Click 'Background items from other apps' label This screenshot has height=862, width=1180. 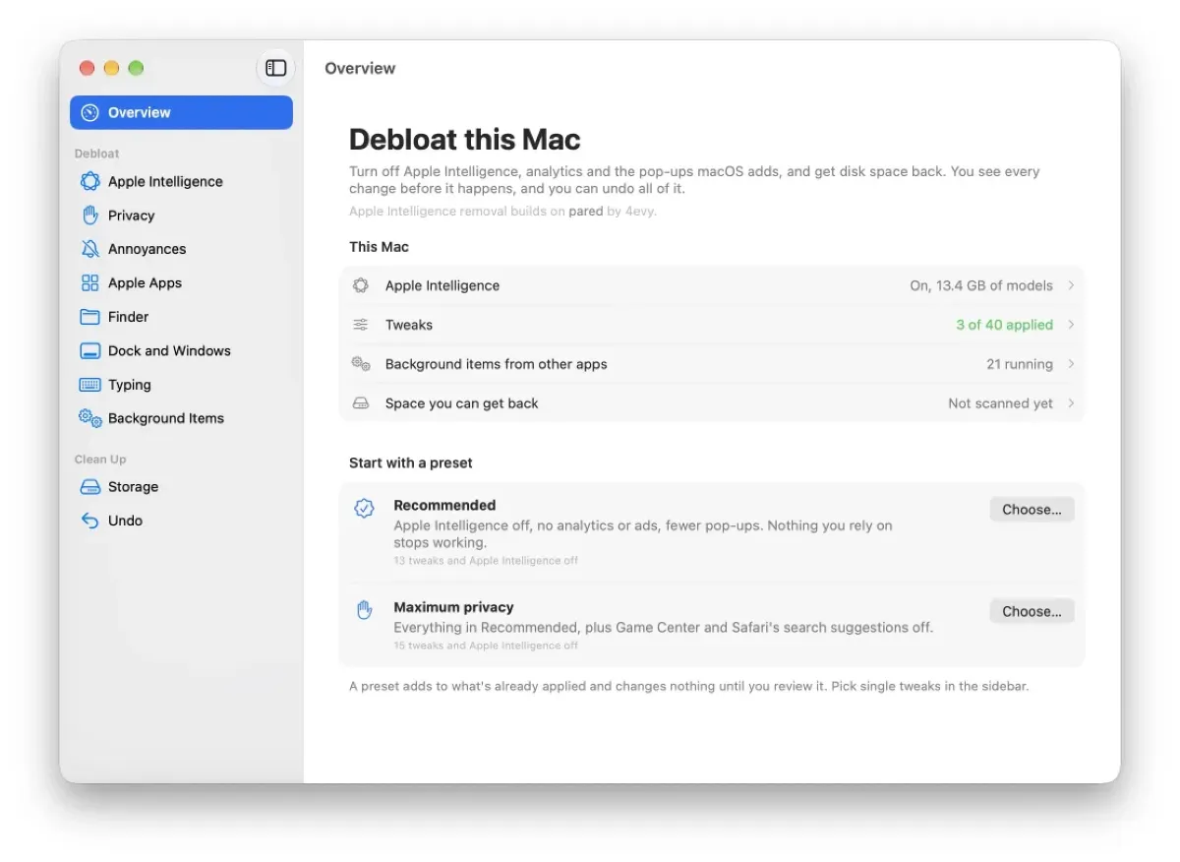pyautogui.click(x=497, y=364)
